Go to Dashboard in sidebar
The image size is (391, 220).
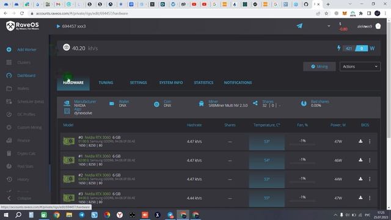(x=21, y=75)
